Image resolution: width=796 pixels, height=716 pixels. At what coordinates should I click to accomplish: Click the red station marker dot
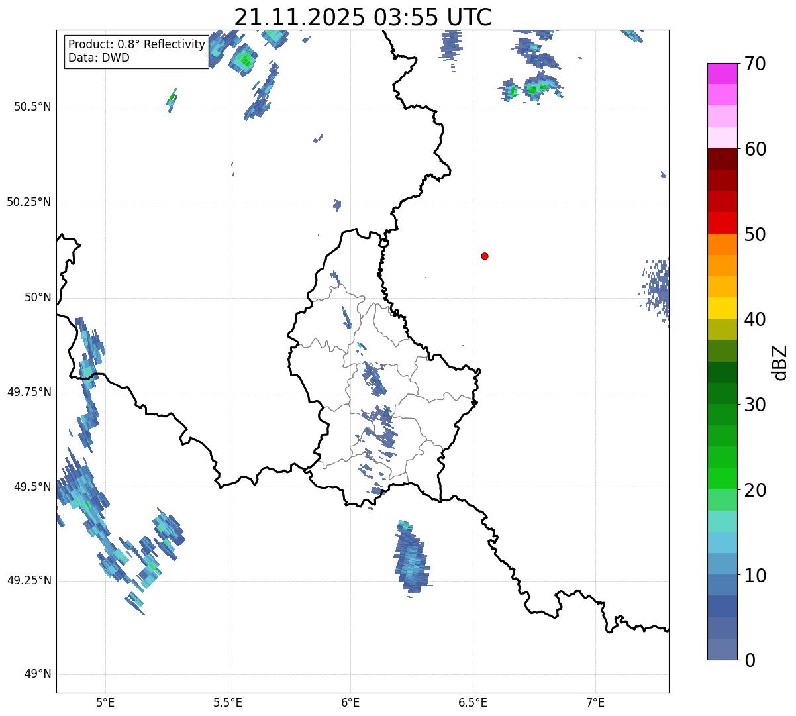[485, 256]
